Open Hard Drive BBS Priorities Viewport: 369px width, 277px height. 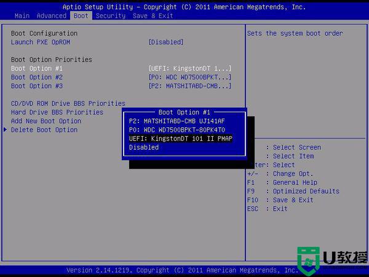[x=57, y=112]
